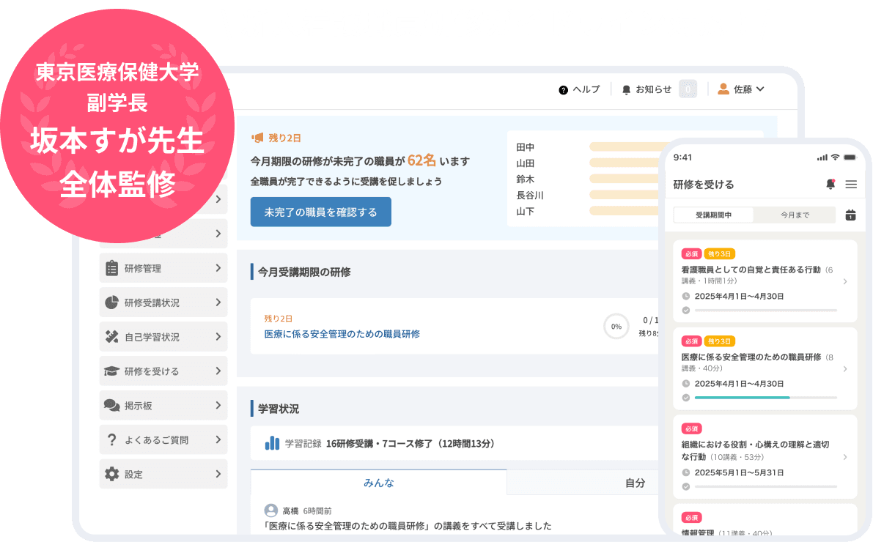Click 田中 progress bar in staff list
Screen dimensions: 873x542
(x=624, y=147)
